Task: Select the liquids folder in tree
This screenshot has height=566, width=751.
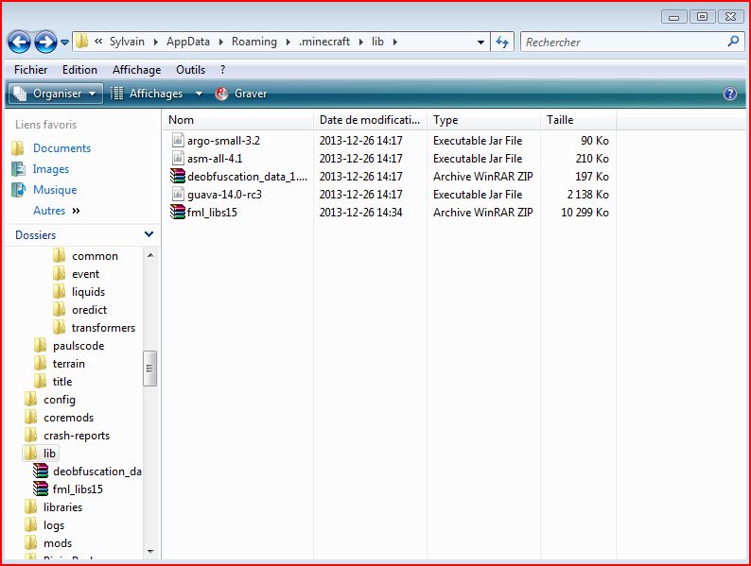Action: tap(88, 292)
